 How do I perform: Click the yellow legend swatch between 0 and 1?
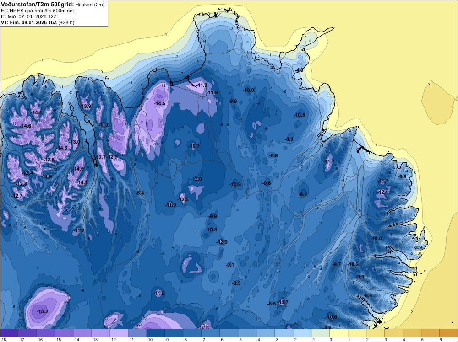(x=339, y=333)
